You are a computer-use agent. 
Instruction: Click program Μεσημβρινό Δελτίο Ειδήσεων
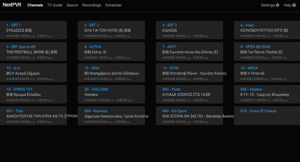tap(115, 73)
